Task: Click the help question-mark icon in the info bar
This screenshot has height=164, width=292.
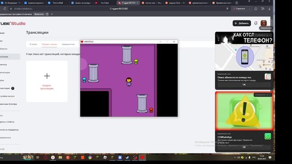Action: pos(47,14)
